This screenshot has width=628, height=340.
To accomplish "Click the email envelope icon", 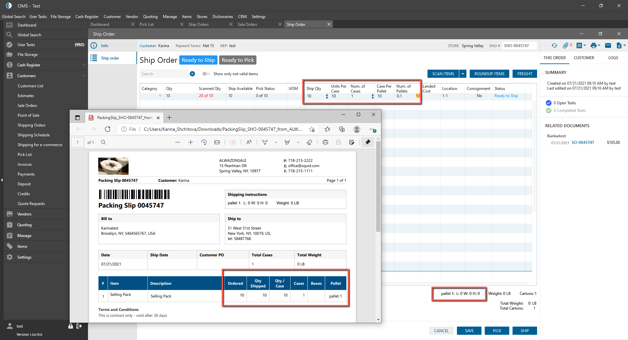I will click(x=608, y=46).
